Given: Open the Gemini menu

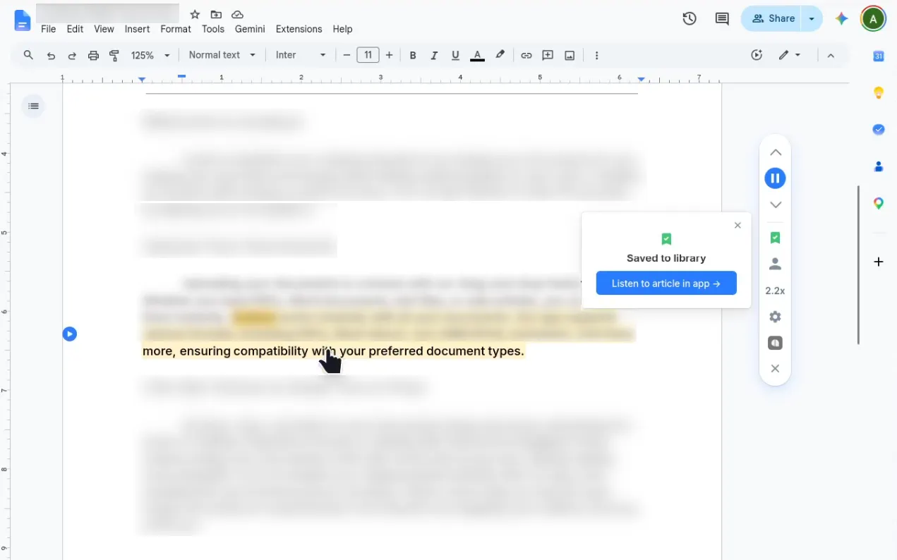Looking at the screenshot, I should pyautogui.click(x=250, y=29).
